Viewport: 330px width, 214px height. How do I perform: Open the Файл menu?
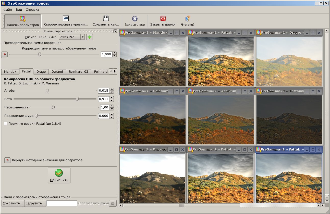point(8,10)
